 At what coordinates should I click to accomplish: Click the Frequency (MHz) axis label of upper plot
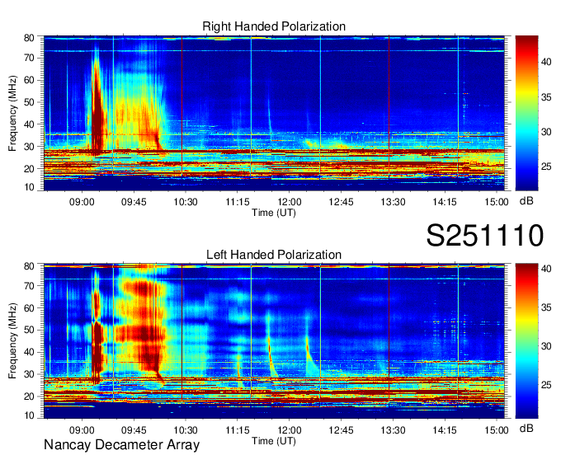click(13, 110)
